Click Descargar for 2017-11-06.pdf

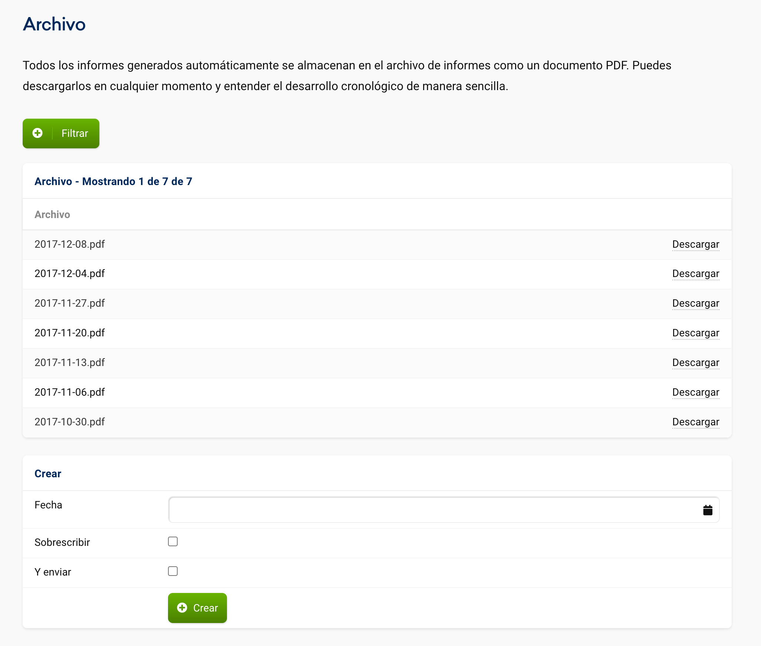(x=695, y=392)
